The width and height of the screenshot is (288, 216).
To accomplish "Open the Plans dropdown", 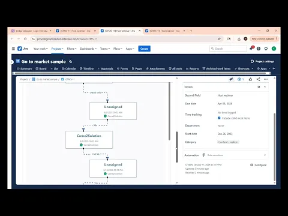I will [118, 49].
